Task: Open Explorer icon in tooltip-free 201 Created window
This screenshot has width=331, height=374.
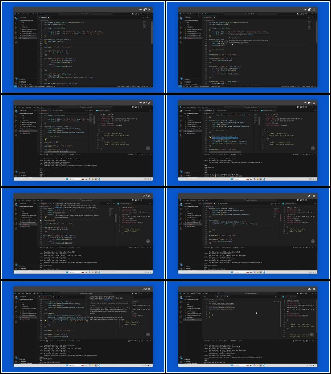Action: pos(181,204)
